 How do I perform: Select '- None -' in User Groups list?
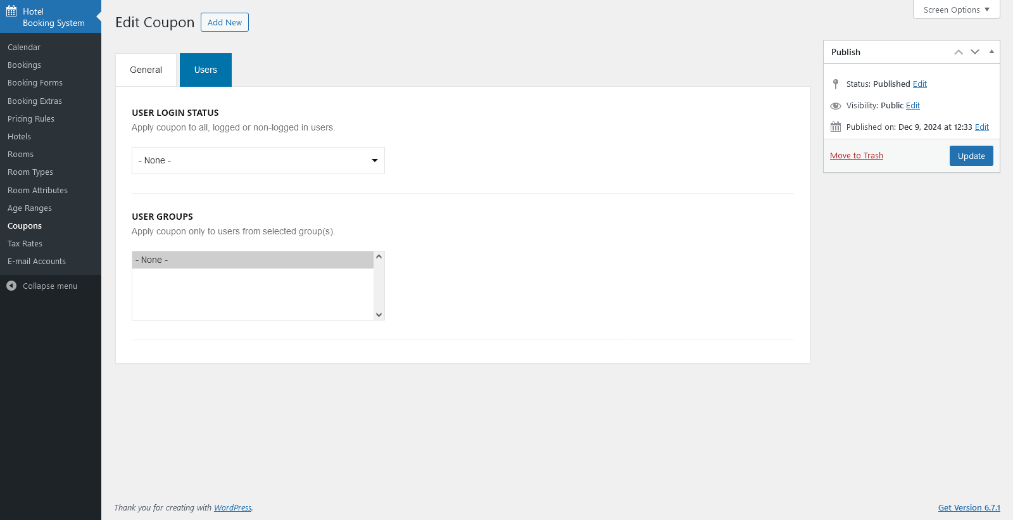point(253,260)
